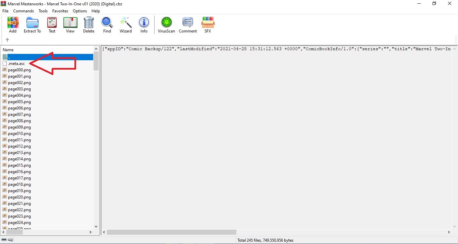Click file list vertical scrollbar down arrow
Screen dimensions: 458x244
(x=96, y=227)
